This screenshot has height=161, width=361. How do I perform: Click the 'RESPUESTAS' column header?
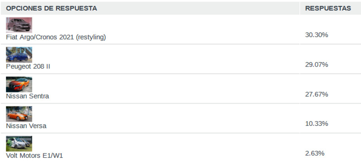click(328, 8)
